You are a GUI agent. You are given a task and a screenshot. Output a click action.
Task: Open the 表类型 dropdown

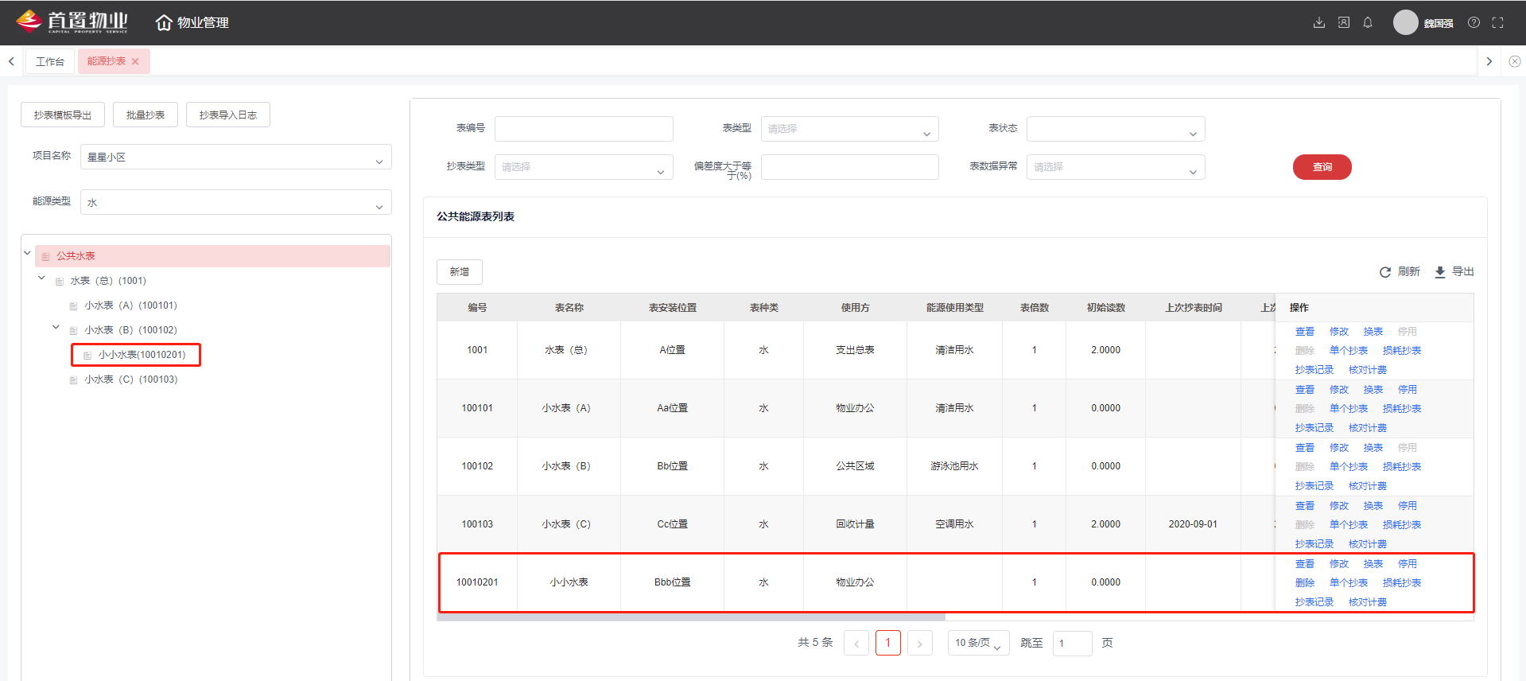click(850, 129)
